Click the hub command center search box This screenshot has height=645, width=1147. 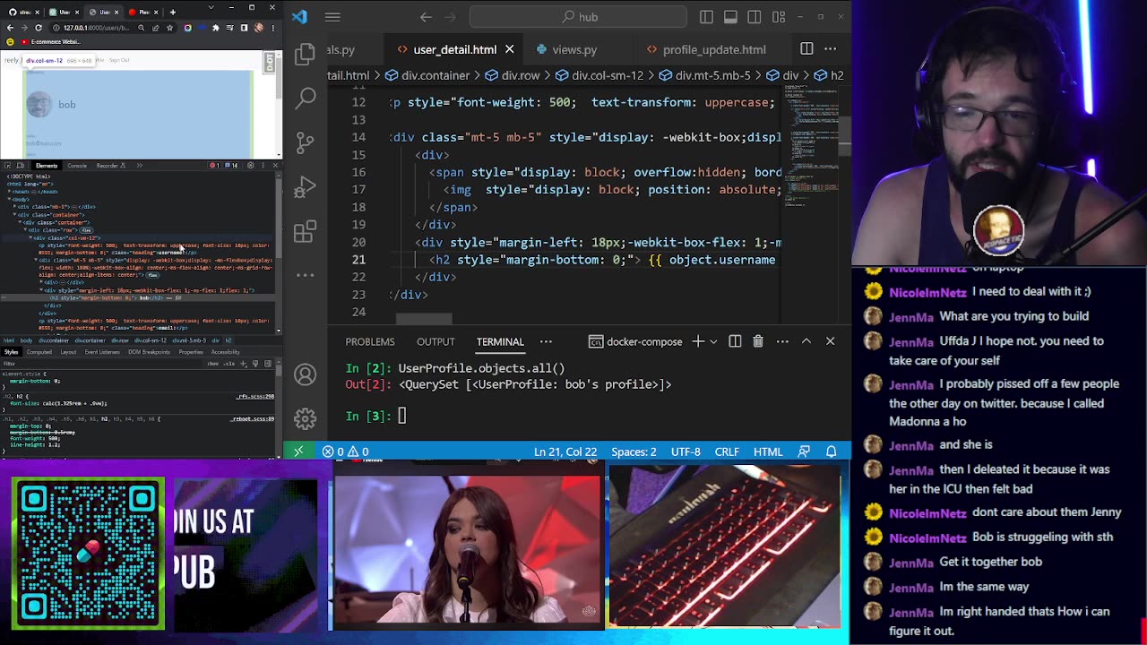pyautogui.click(x=578, y=17)
